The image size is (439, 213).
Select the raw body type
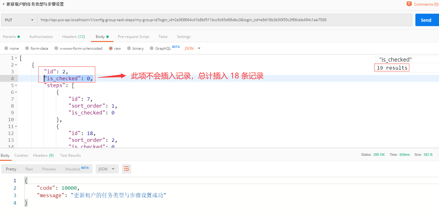pos(115,48)
